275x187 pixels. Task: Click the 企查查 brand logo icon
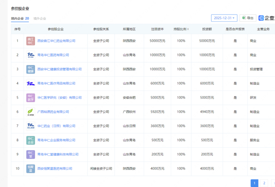pos(261,18)
